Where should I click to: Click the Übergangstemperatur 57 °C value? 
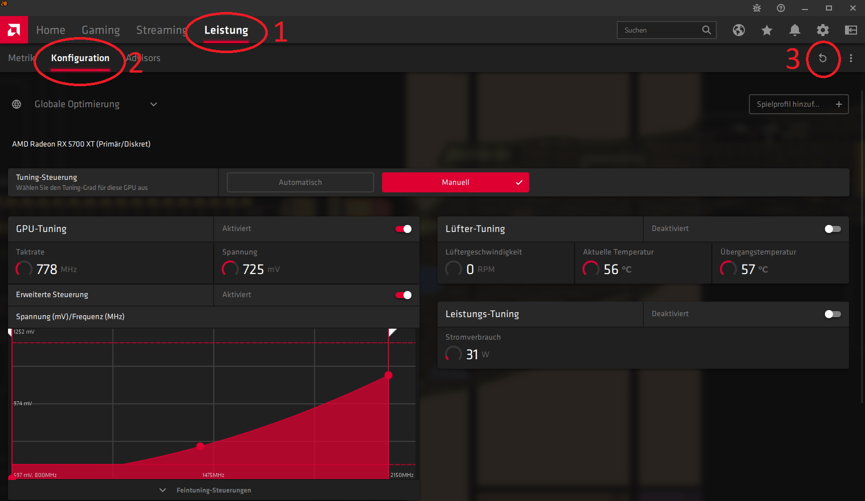[x=748, y=270]
